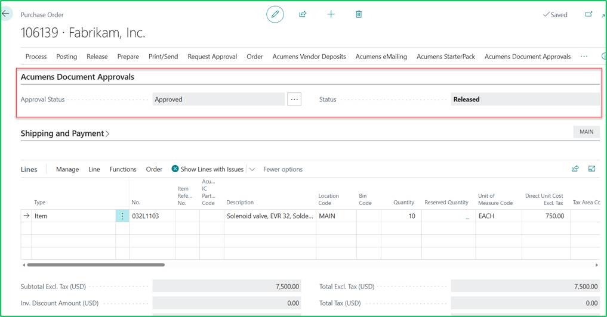607x317 pixels.
Task: Click left scroll arrow of lines grid
Action: (24, 265)
